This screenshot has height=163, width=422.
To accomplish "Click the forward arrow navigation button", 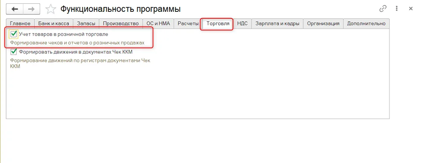I will click(x=32, y=9).
